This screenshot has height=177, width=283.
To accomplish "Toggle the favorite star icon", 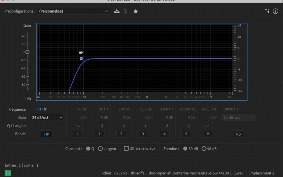I will click(x=136, y=11).
